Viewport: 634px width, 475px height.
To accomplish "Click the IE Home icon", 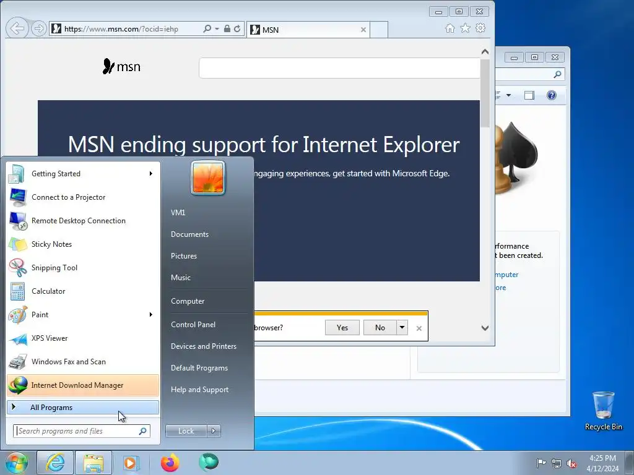I will click(x=450, y=28).
